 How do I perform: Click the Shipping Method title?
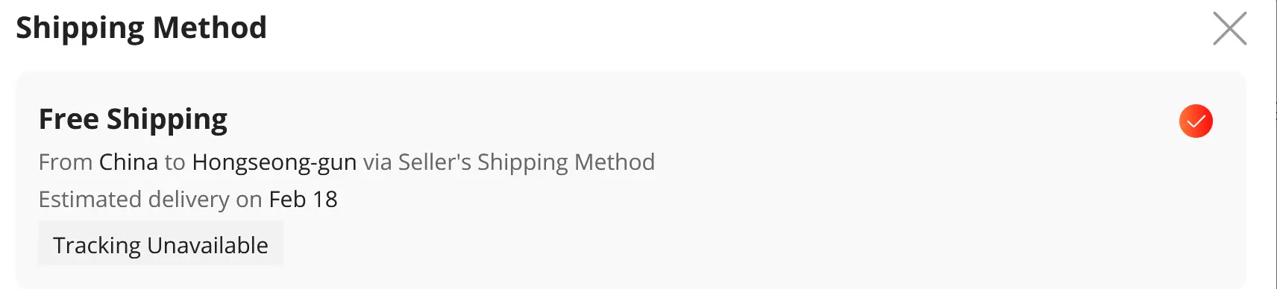coord(141,28)
